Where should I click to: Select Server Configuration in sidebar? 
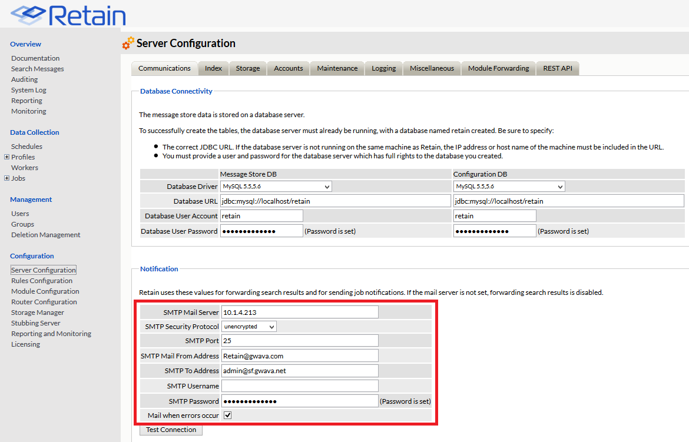click(44, 270)
